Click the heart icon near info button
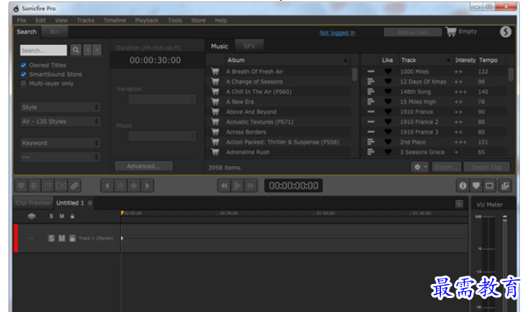527x312 pixels. [476, 185]
